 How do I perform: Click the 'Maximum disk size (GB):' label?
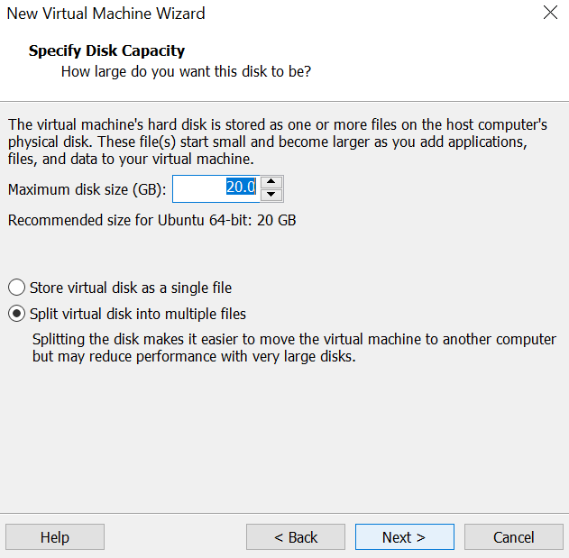(x=87, y=190)
